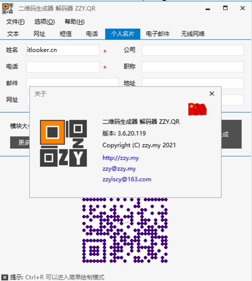Click the China flag icon in About dialog
Viewport: 252px width, 281px height.
pyautogui.click(x=197, y=109)
